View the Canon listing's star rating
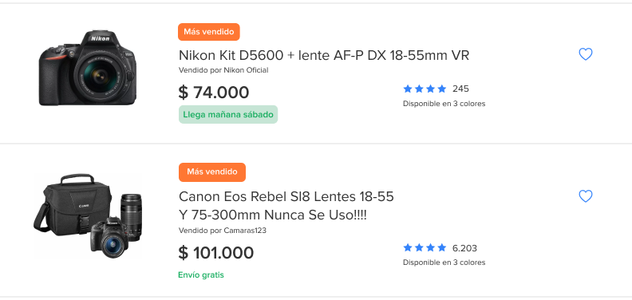 coord(425,247)
